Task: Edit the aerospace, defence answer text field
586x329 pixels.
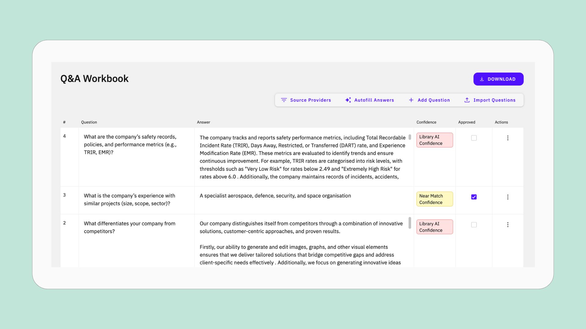Action: pos(304,200)
